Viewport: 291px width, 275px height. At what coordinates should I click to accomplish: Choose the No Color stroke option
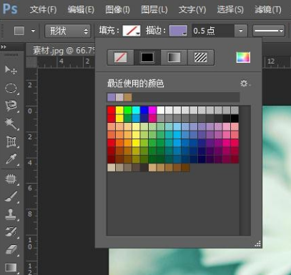coord(121,57)
